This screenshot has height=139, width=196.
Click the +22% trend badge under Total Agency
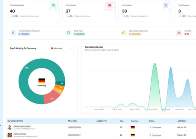pos(182,16)
